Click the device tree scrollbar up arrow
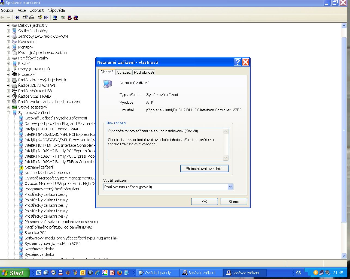Image resolution: width=350 pixels, height=279 pixels. coord(344,26)
